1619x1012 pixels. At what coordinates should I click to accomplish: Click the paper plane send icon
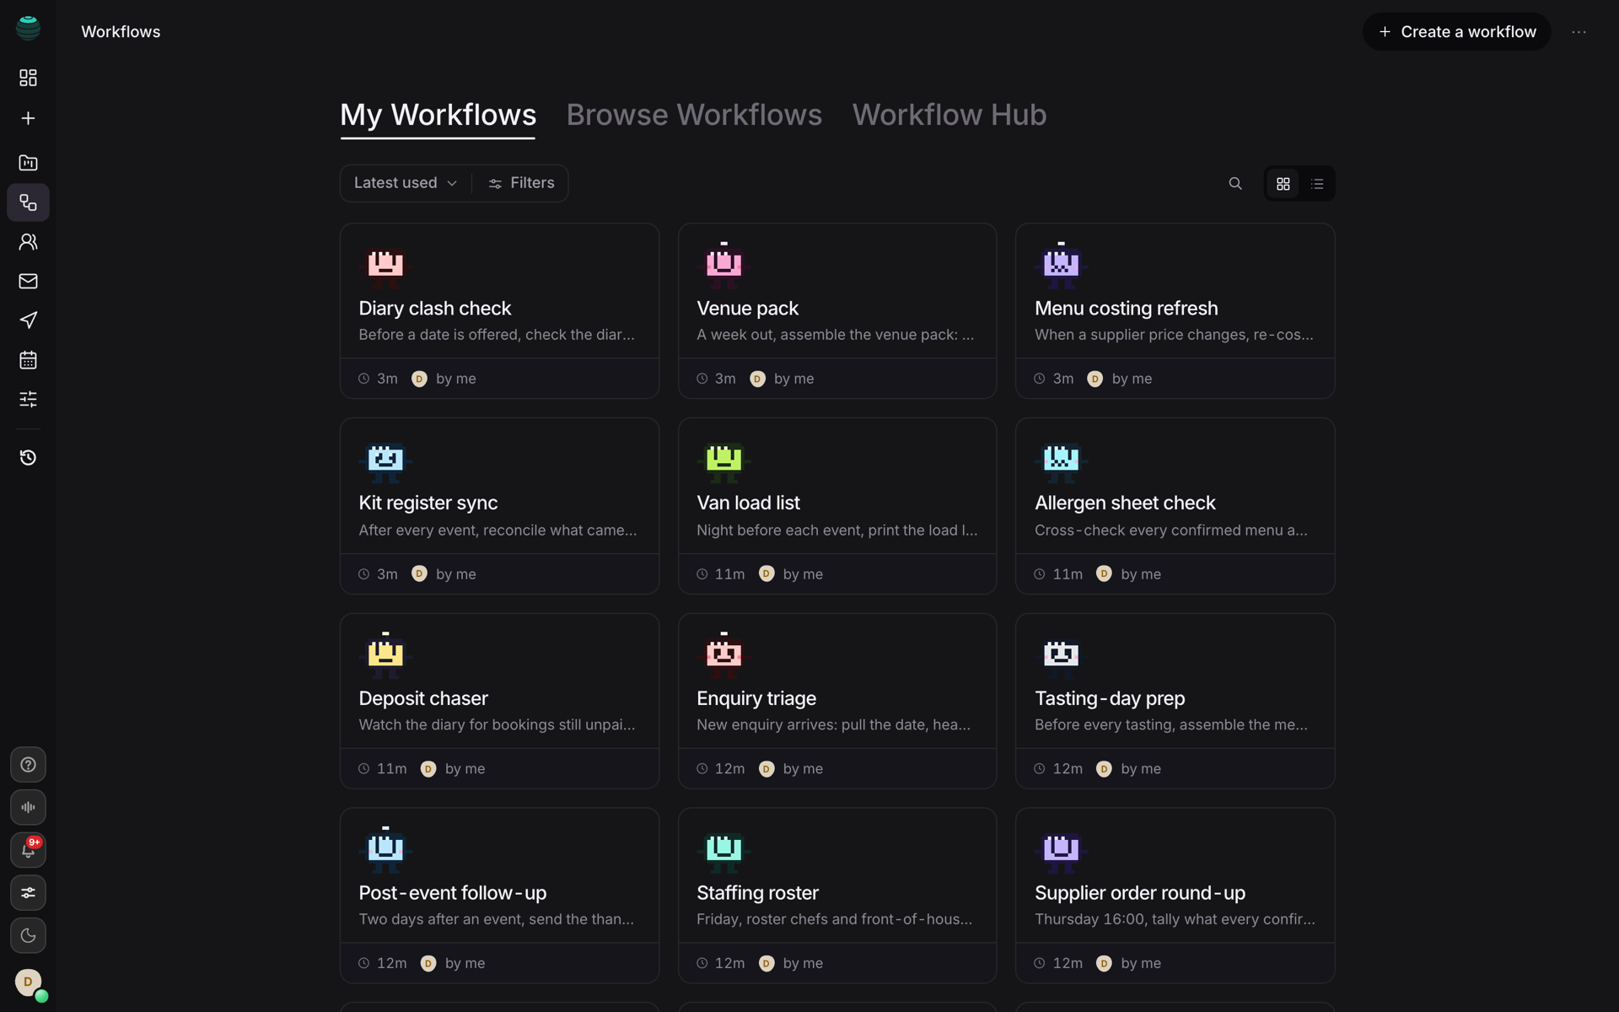pos(28,320)
